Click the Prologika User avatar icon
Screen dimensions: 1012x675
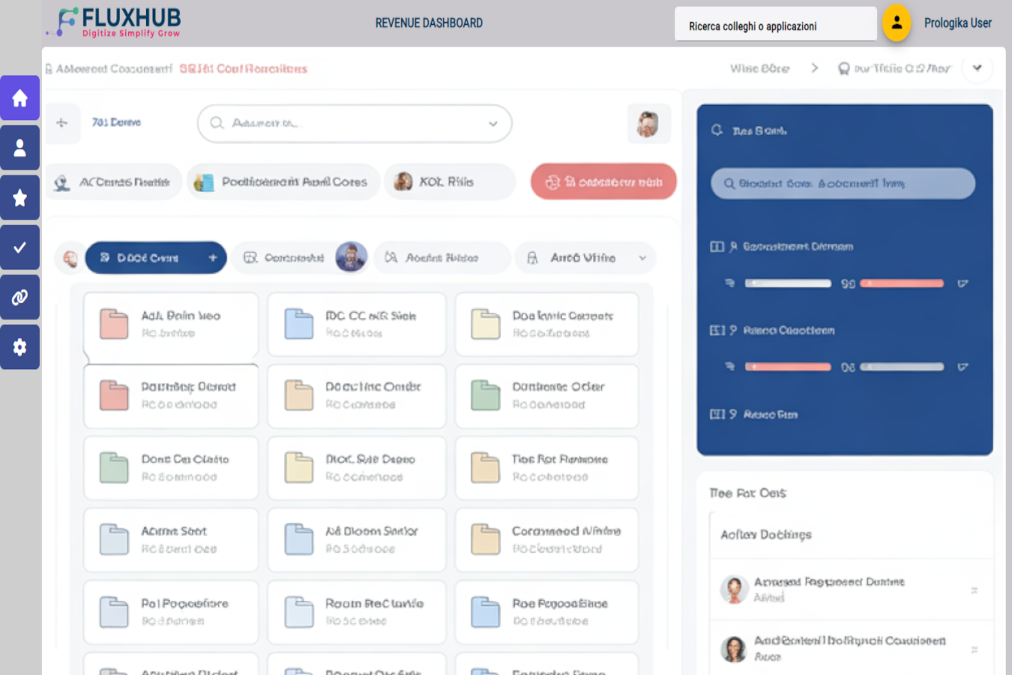coord(897,23)
